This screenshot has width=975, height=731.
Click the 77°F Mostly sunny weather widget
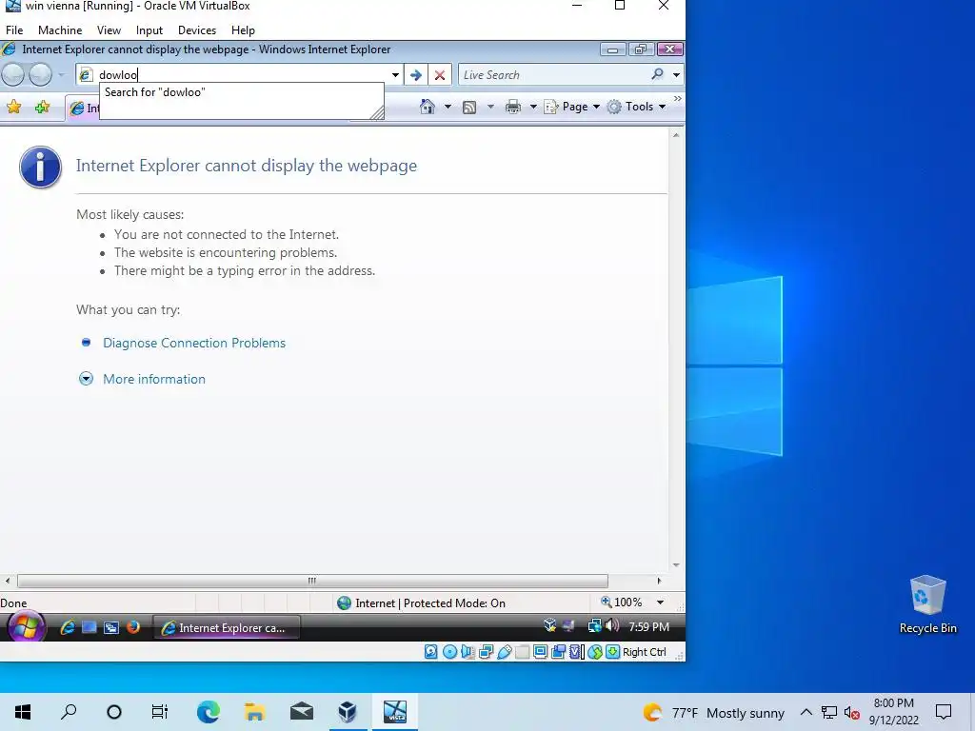click(714, 712)
